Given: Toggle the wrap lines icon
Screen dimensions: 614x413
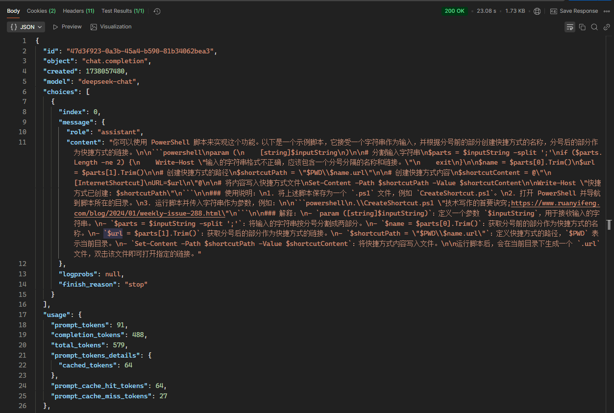Looking at the screenshot, I should 570,27.
